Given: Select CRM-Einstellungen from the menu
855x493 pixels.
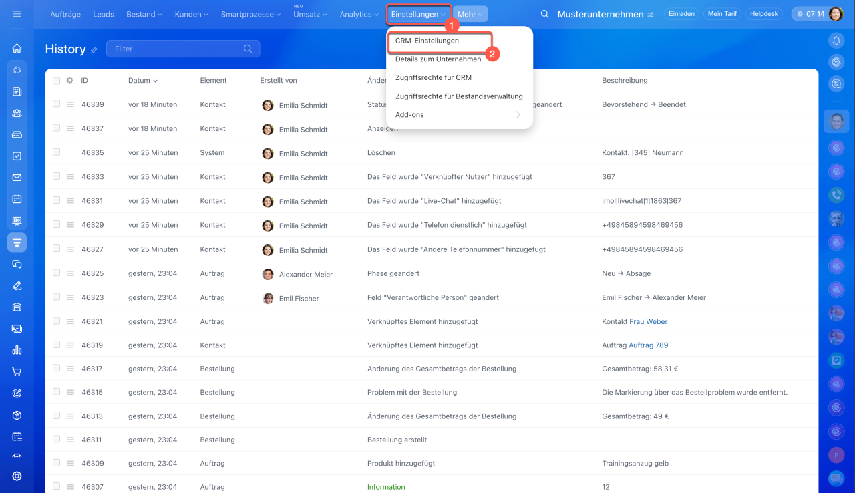Looking at the screenshot, I should (x=427, y=41).
